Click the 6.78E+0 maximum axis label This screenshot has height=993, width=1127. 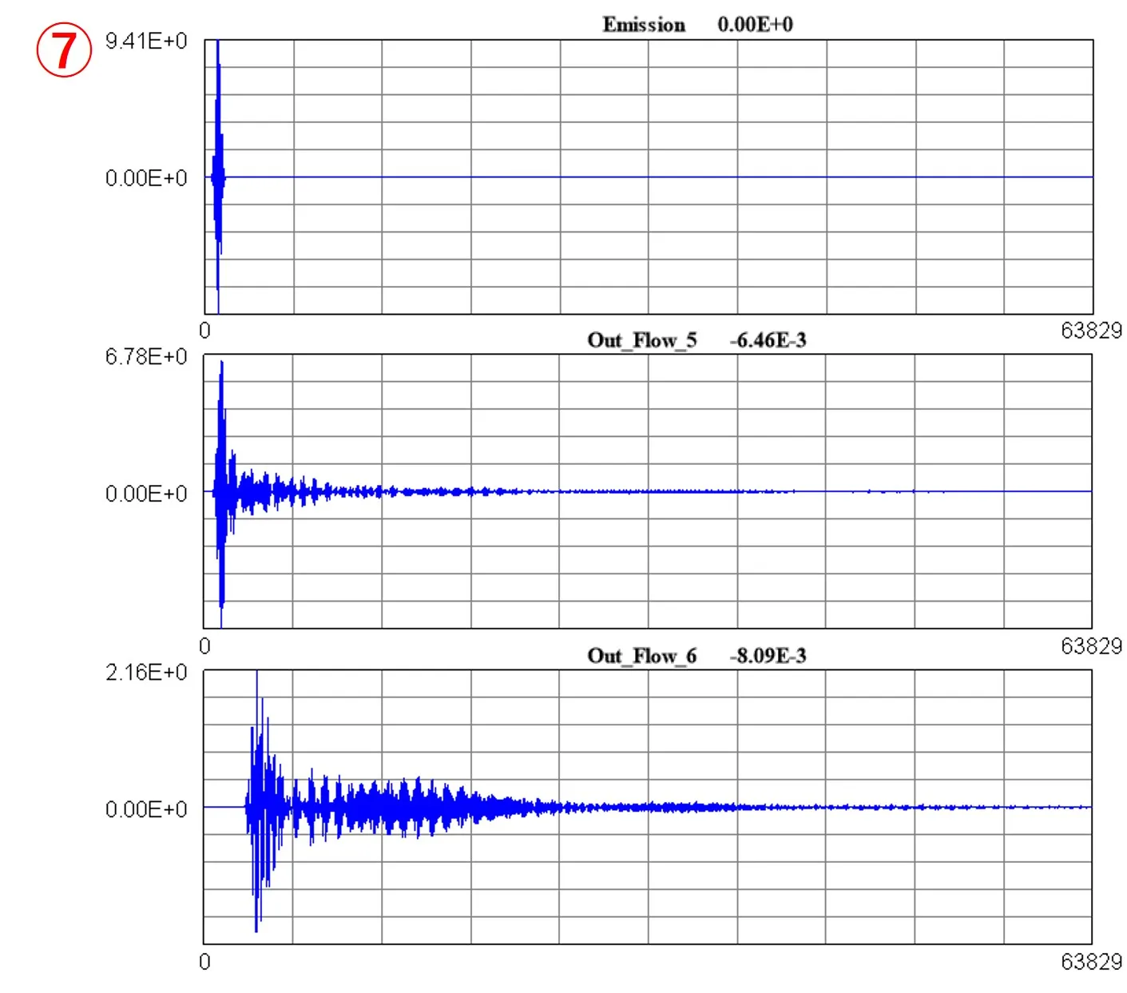(x=146, y=356)
